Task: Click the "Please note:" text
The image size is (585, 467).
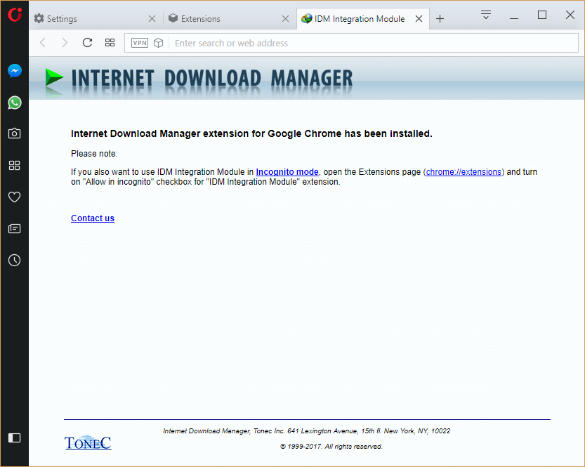Action: click(94, 154)
